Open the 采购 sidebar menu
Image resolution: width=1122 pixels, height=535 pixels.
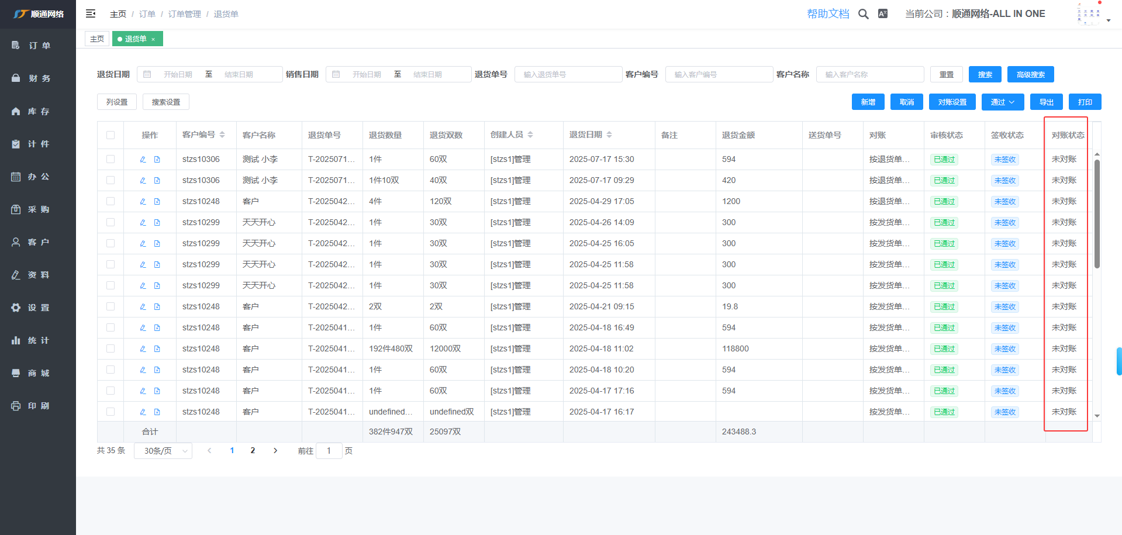point(38,209)
